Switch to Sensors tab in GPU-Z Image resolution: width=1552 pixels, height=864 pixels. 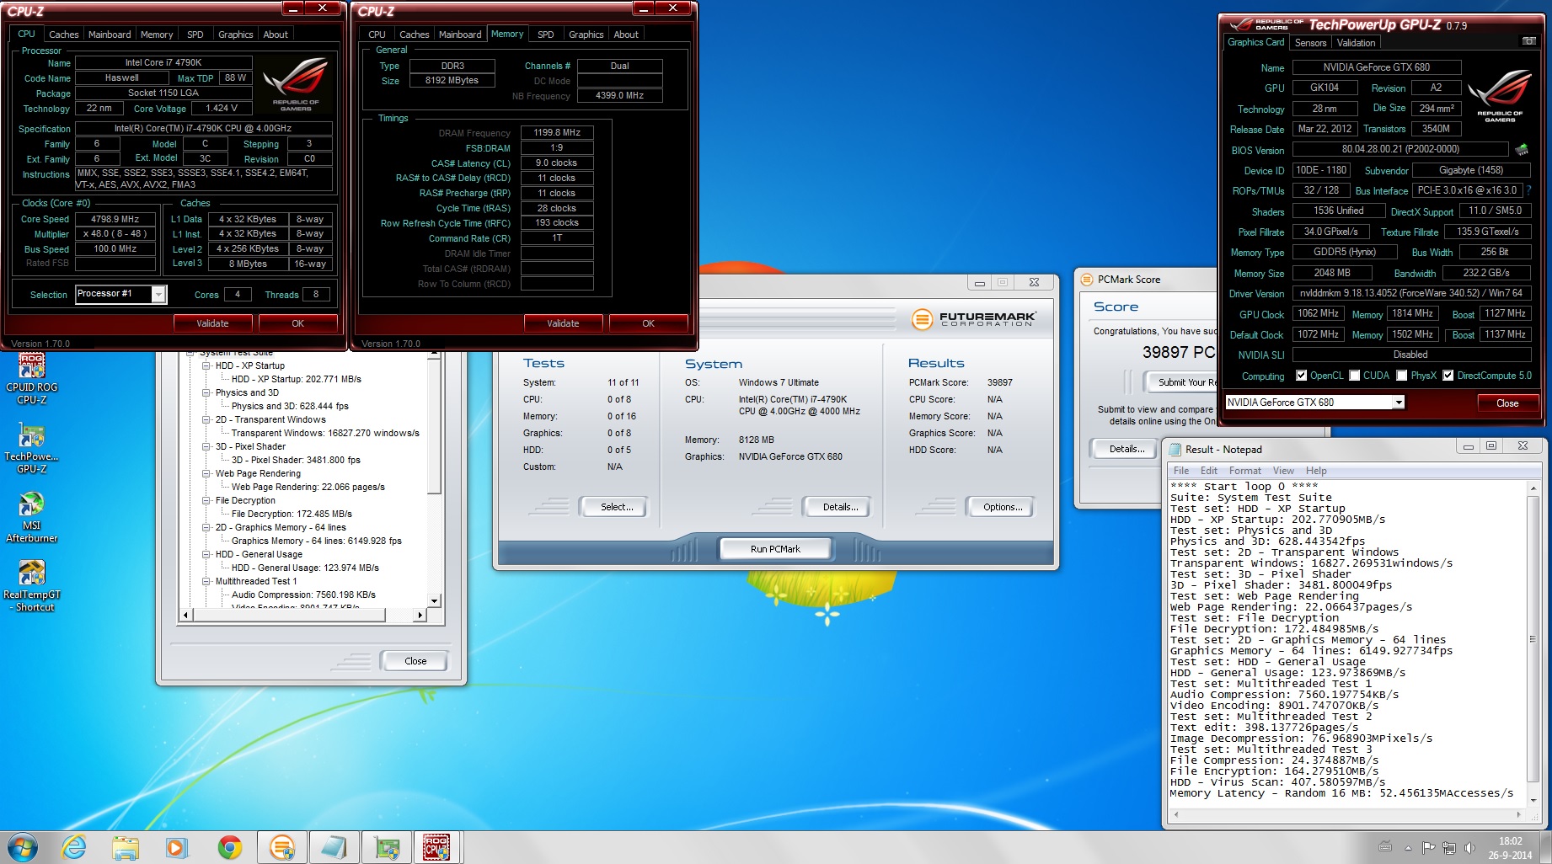(1310, 43)
